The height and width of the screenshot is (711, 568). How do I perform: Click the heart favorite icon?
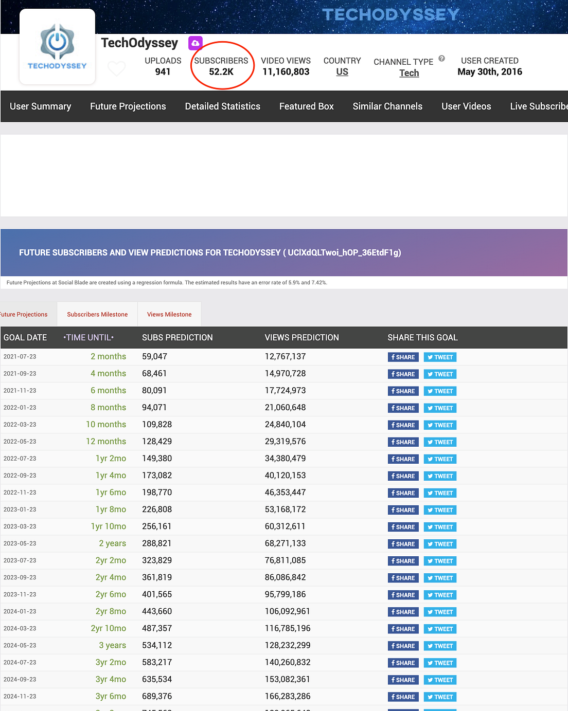(x=117, y=68)
